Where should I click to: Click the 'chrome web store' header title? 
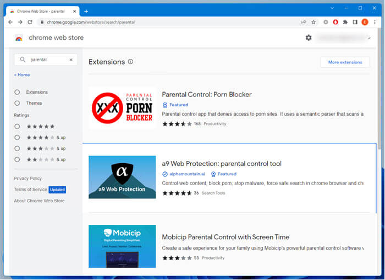(56, 37)
